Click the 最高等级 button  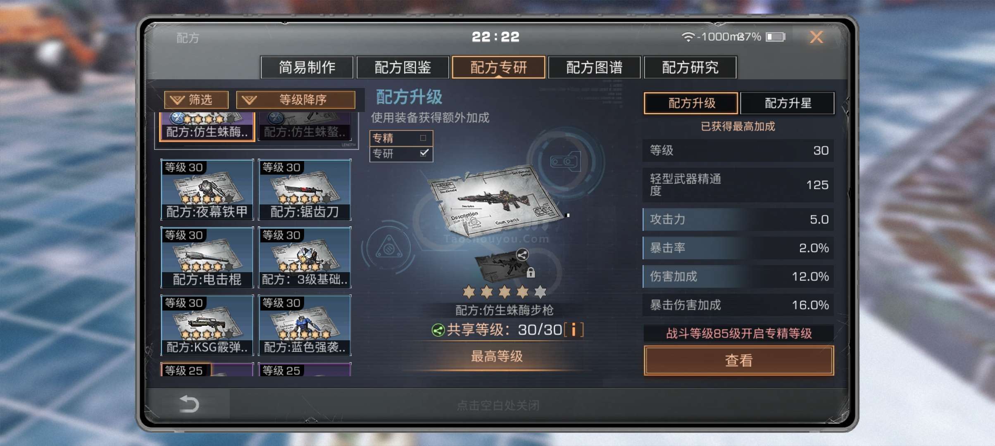coord(497,356)
